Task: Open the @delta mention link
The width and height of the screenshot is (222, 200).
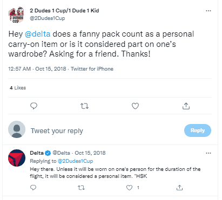Action: click(37, 34)
